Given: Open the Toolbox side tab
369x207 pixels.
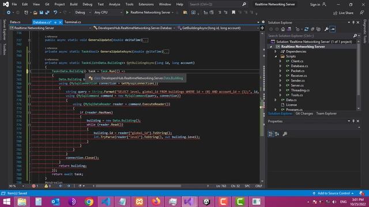Looking at the screenshot, I should pyautogui.click(x=4, y=49).
